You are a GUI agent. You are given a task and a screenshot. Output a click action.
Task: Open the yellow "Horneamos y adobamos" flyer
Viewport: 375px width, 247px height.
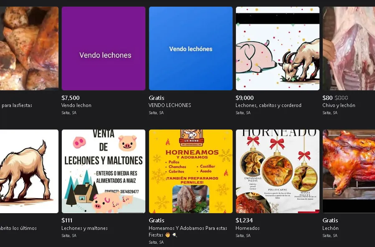pyautogui.click(x=190, y=171)
